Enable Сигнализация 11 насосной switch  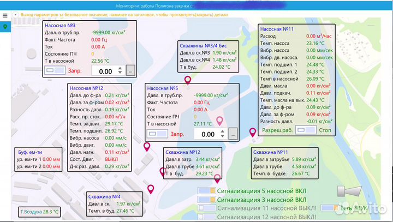coord(206,208)
